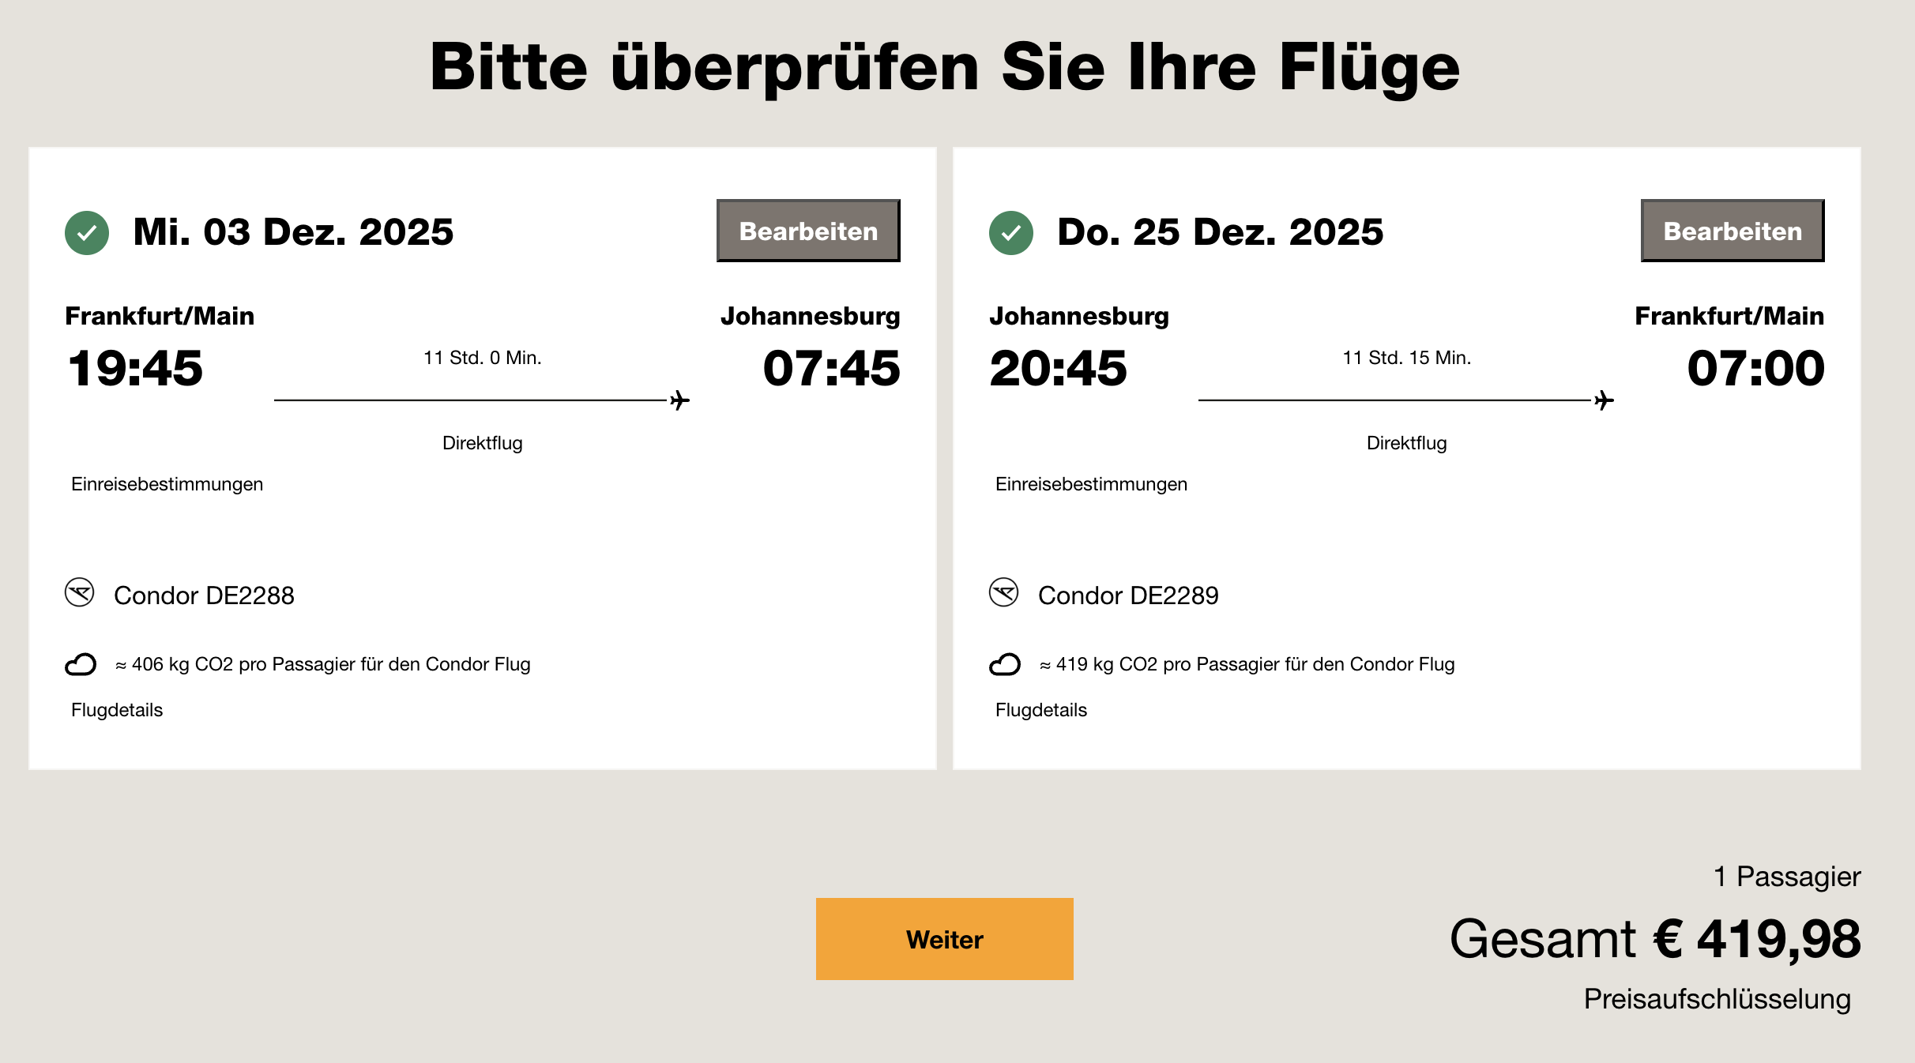Edit the 03 Dez. 2025 flight

point(808,231)
